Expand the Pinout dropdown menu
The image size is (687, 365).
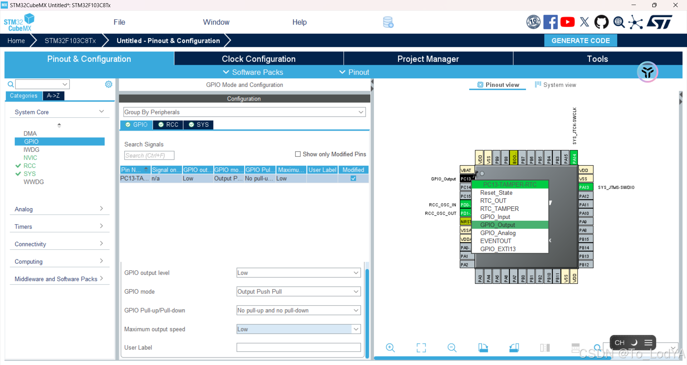pyautogui.click(x=354, y=72)
